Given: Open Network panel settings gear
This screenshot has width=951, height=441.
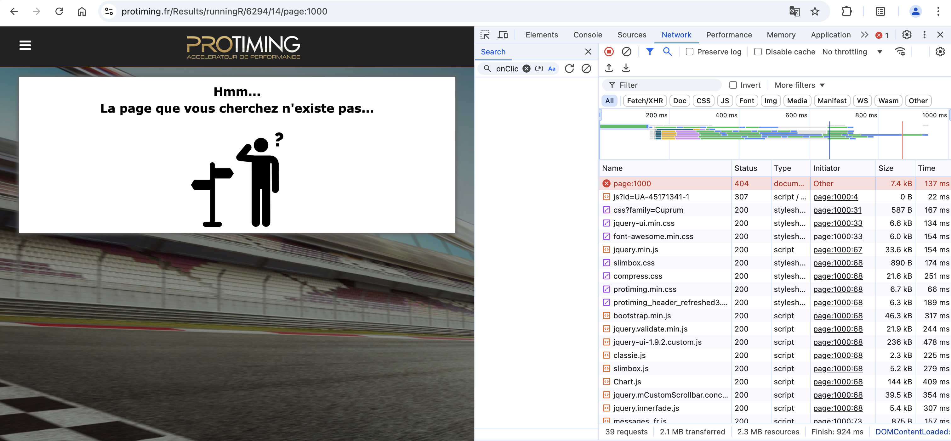Looking at the screenshot, I should tap(940, 52).
